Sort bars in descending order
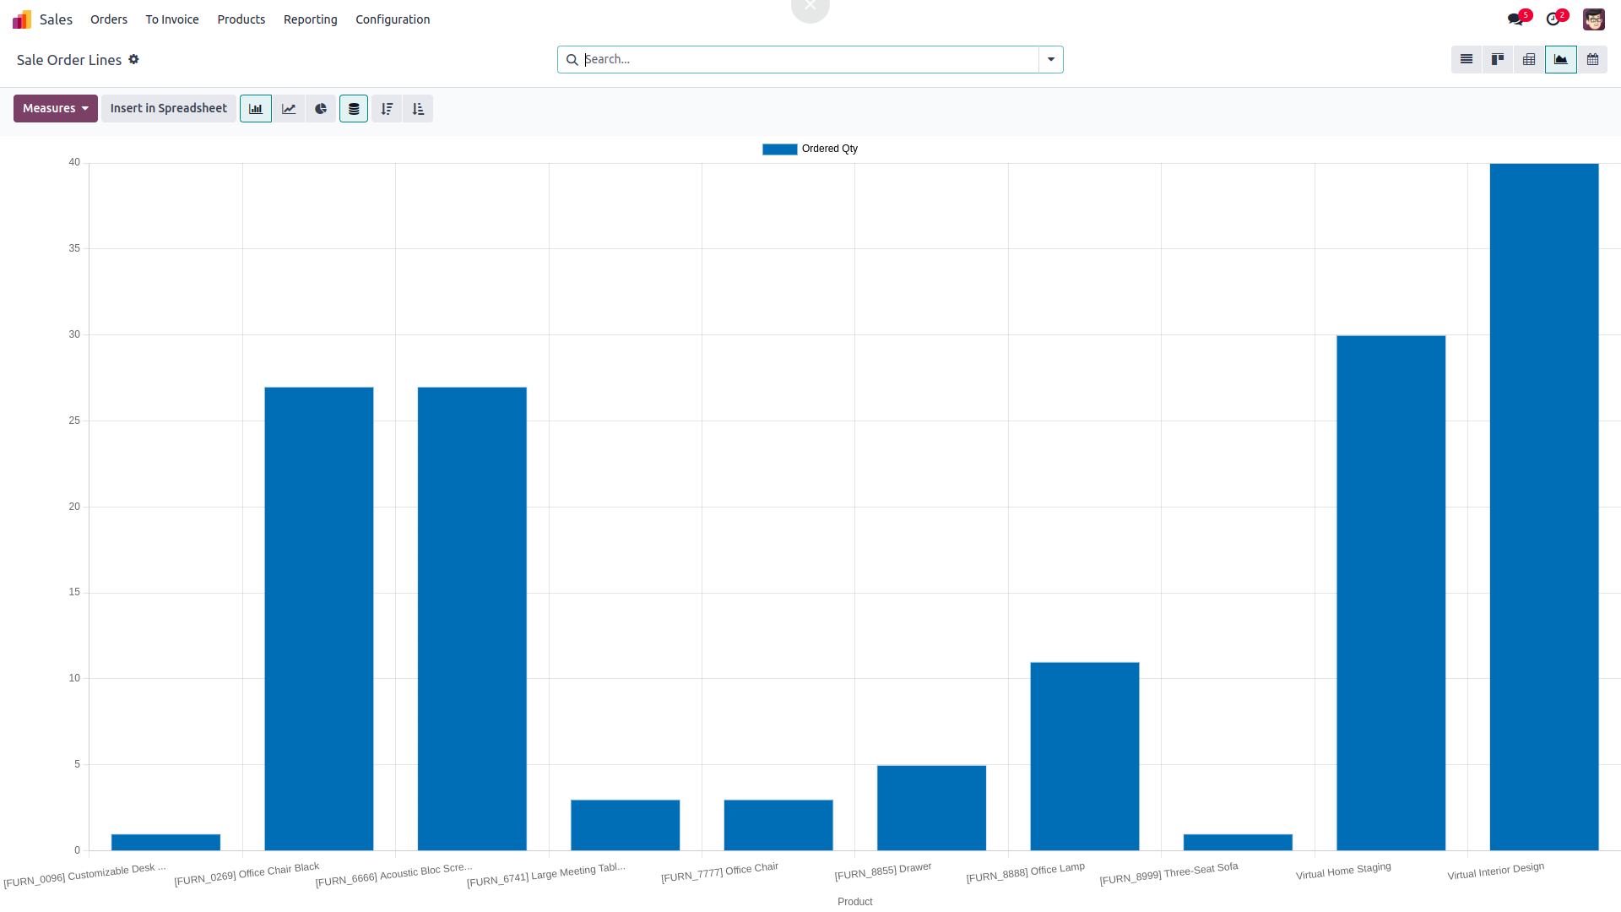 [x=387, y=109]
